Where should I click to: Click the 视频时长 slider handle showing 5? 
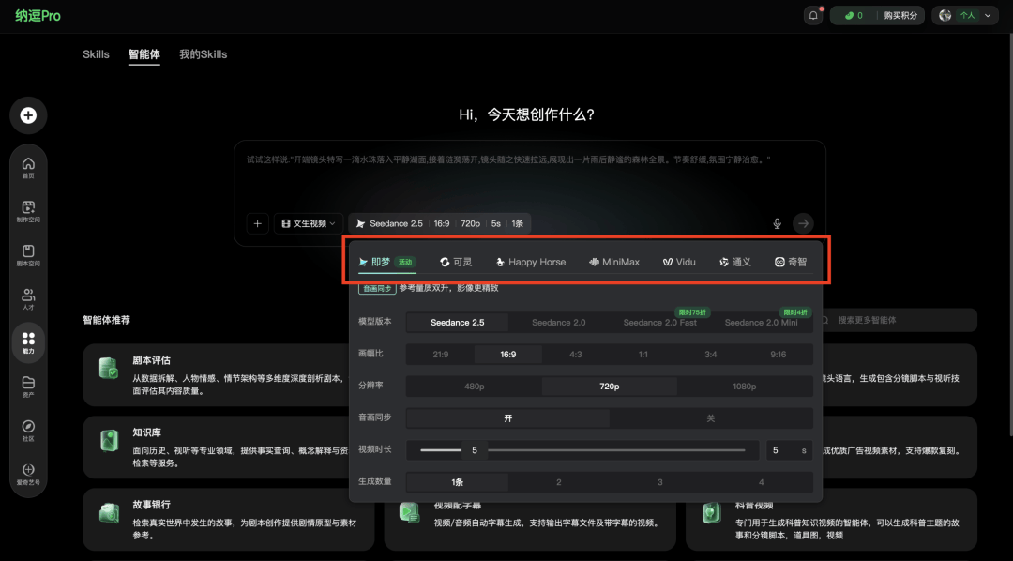[475, 450]
